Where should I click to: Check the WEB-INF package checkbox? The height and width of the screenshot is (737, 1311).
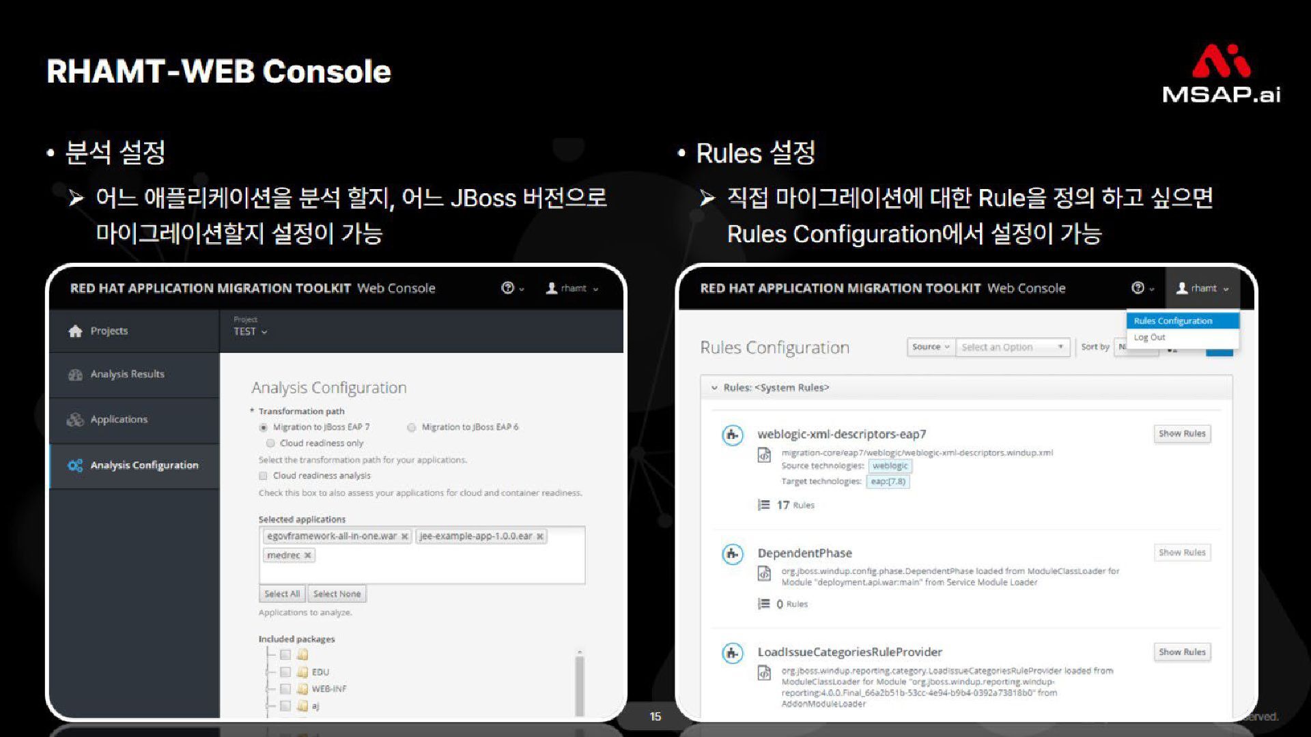click(285, 689)
